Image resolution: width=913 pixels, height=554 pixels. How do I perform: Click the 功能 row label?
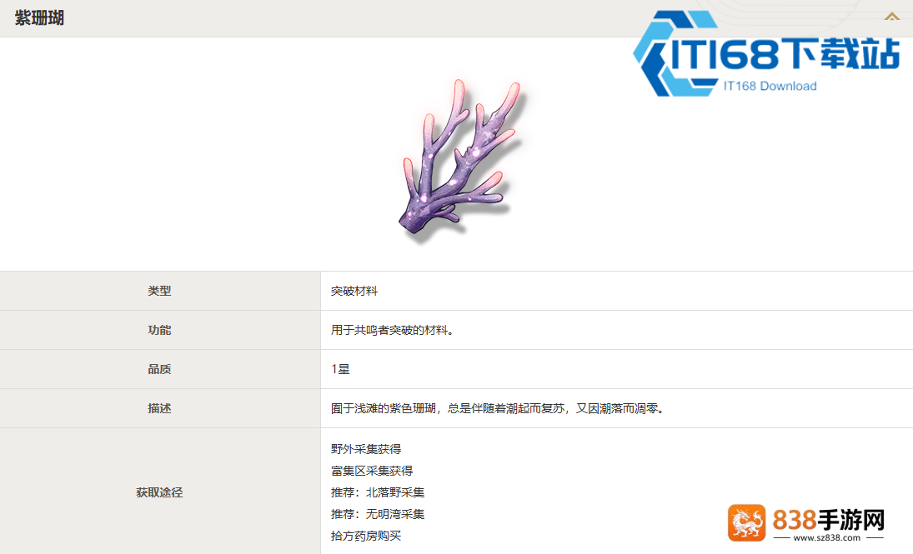[x=159, y=330]
